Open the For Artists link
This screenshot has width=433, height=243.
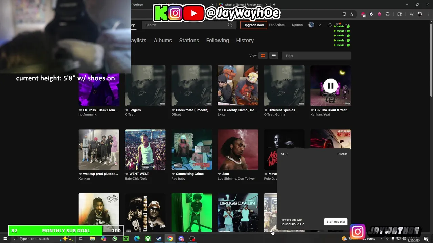(x=277, y=25)
